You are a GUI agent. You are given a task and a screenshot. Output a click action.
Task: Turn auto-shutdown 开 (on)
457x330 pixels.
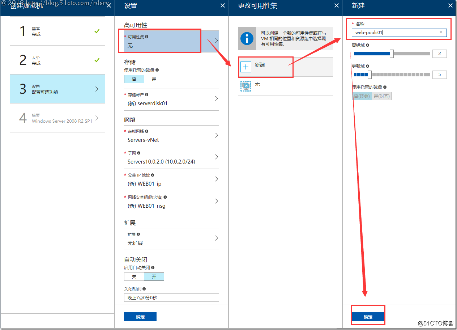point(154,277)
